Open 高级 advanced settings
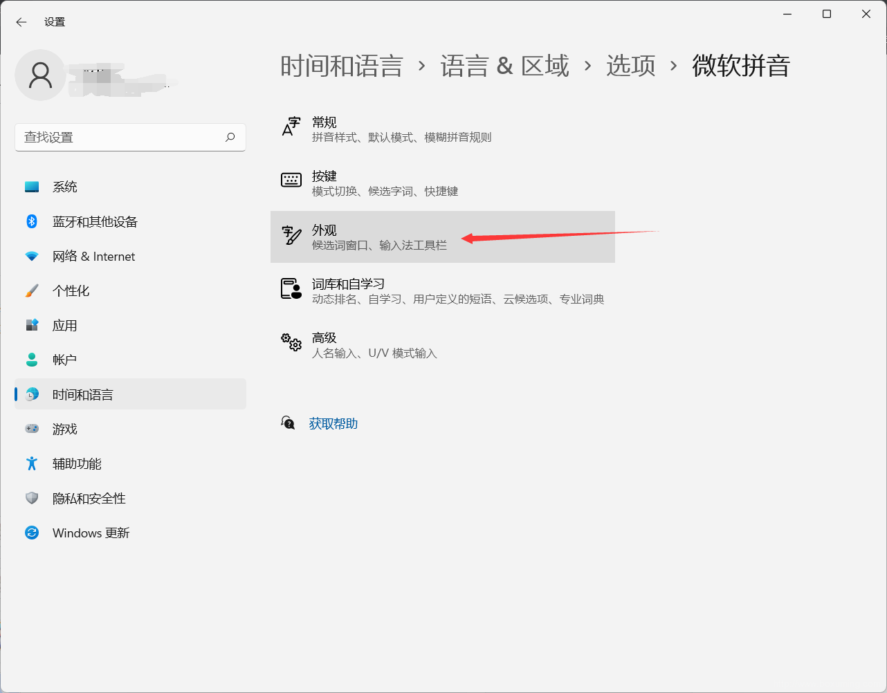This screenshot has width=887, height=693. pos(443,344)
